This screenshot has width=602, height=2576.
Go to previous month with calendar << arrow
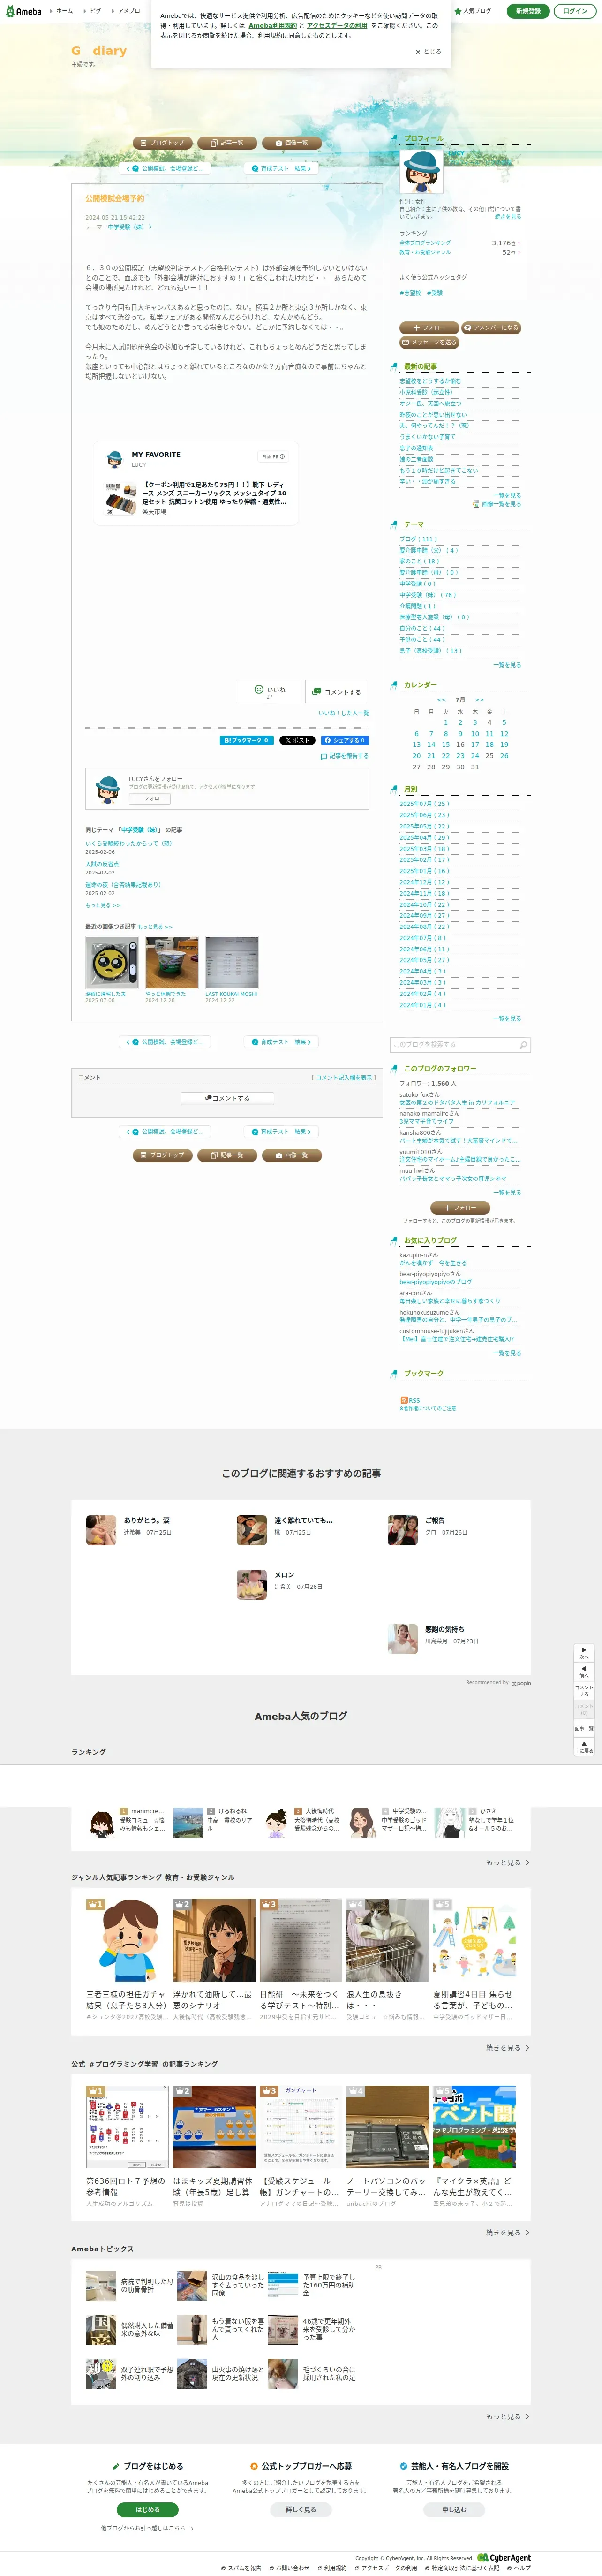[x=441, y=700]
